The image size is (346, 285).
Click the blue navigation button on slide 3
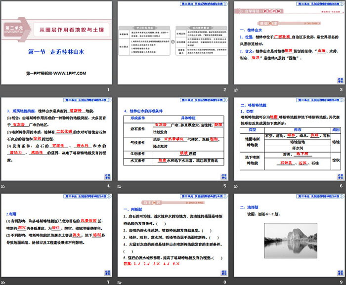pos(340,80)
